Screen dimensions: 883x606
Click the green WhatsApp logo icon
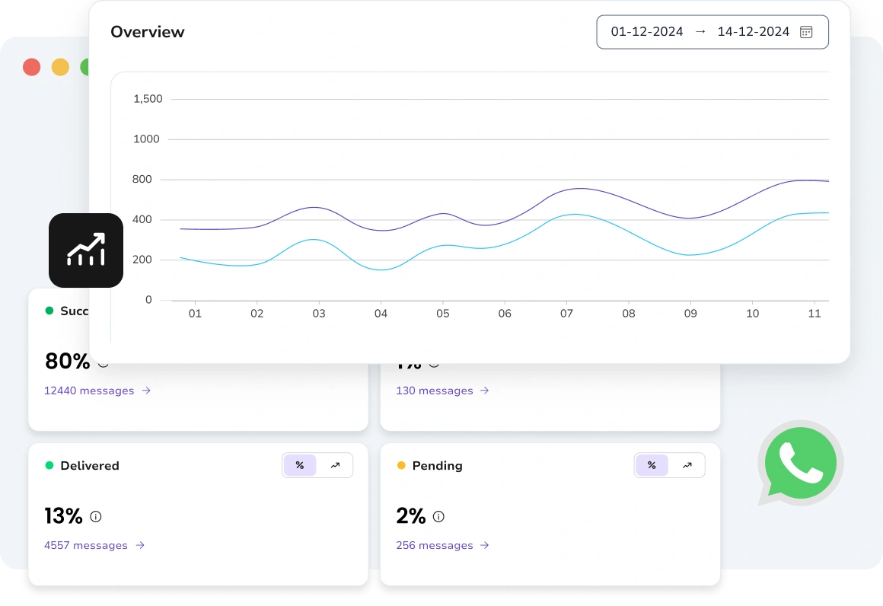(800, 463)
